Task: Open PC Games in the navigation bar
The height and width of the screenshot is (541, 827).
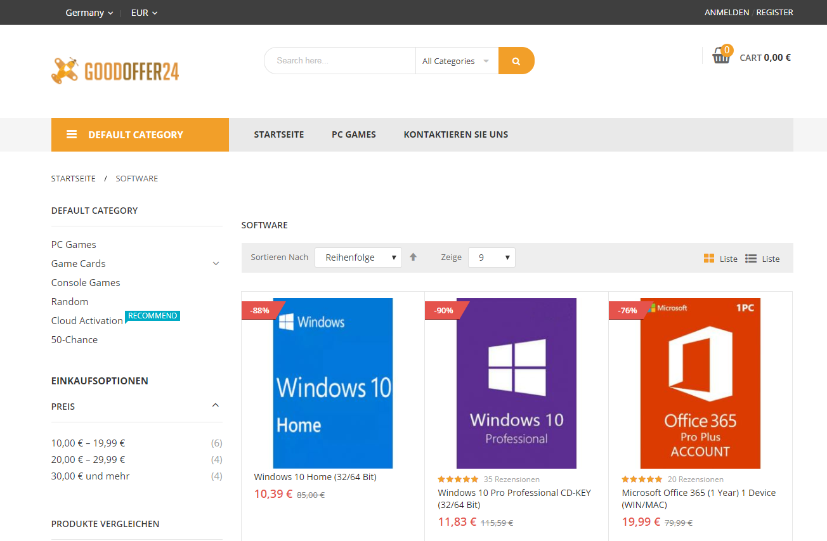Action: click(x=354, y=134)
